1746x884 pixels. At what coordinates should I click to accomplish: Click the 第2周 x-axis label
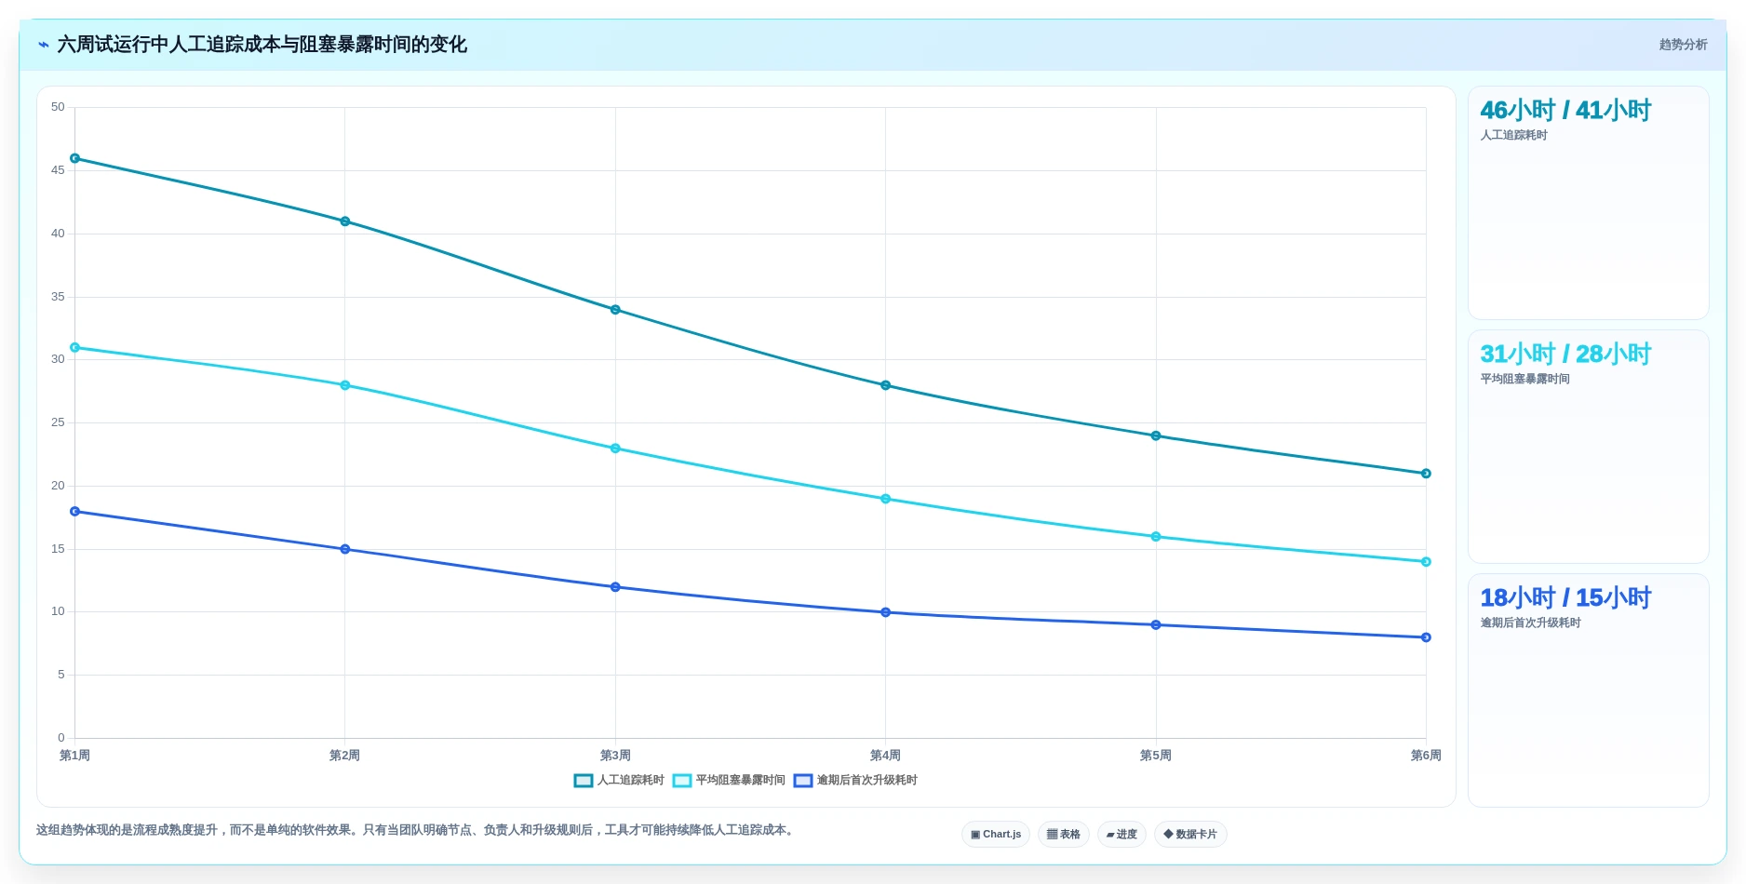coord(345,756)
